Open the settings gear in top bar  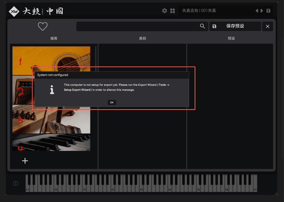[x=164, y=11]
